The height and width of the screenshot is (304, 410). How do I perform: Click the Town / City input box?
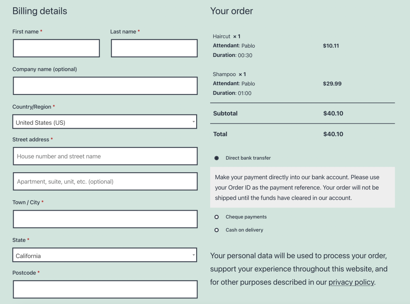(105, 219)
